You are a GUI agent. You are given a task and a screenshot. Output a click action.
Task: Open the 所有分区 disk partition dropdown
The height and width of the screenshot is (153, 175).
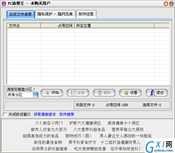pyautogui.click(x=36, y=95)
